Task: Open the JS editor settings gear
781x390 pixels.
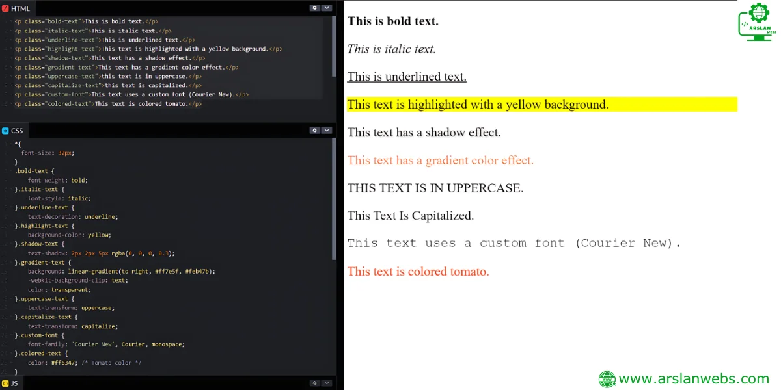Action: click(x=315, y=383)
